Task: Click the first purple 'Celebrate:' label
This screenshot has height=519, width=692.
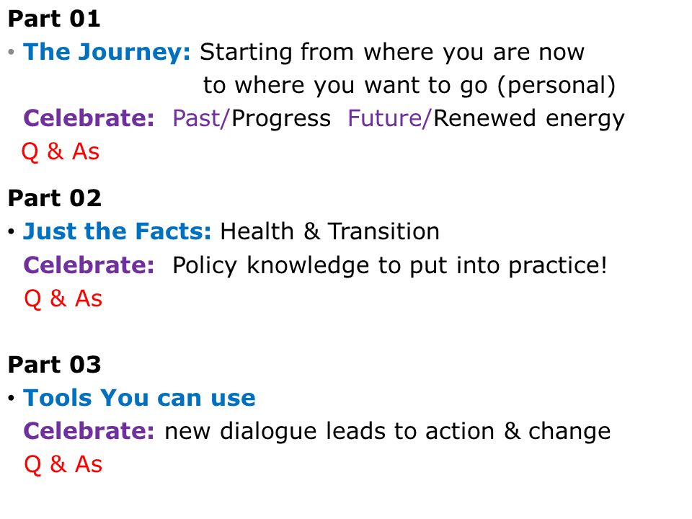Action: point(89,118)
